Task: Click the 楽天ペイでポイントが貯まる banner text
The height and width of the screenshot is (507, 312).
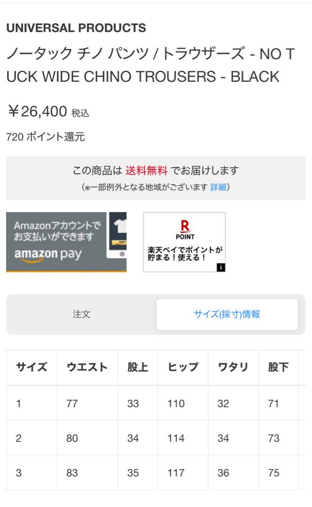Action: point(185,253)
